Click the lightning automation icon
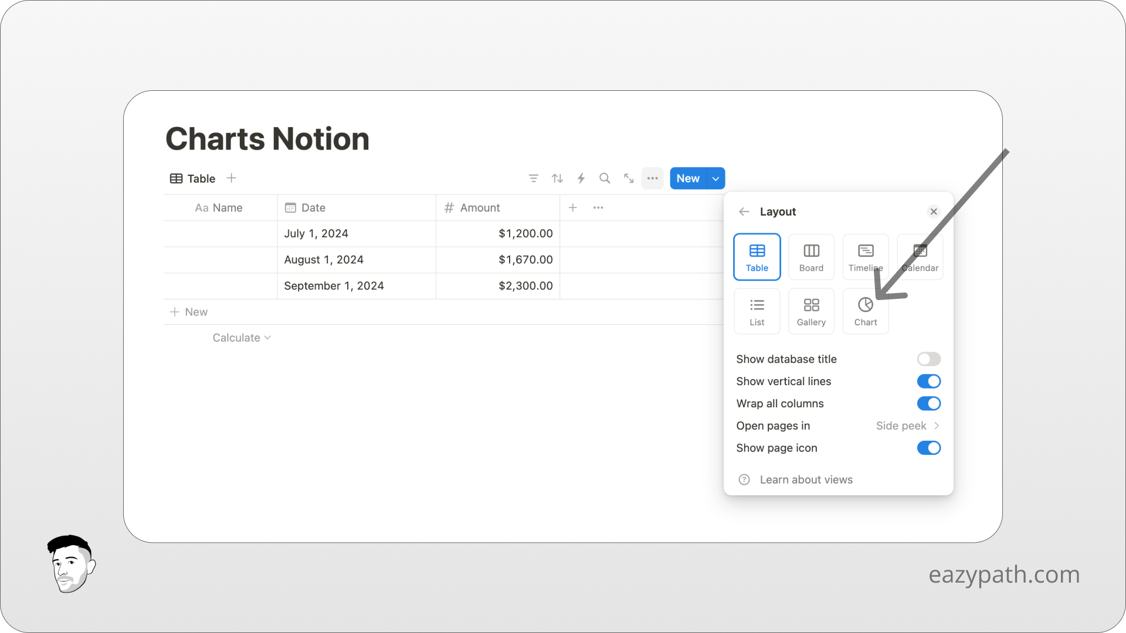This screenshot has height=633, width=1126. tap(581, 178)
